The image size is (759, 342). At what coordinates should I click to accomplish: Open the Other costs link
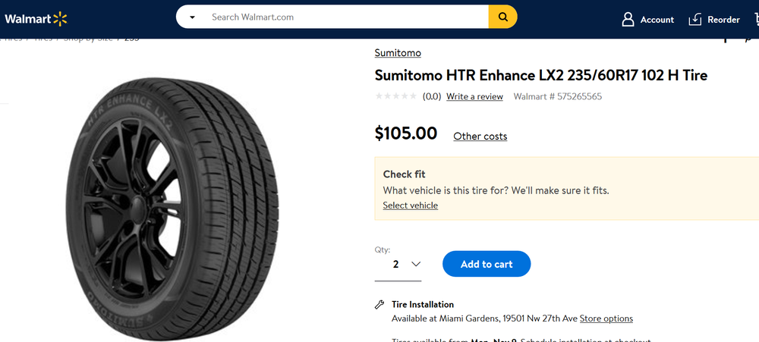(480, 136)
